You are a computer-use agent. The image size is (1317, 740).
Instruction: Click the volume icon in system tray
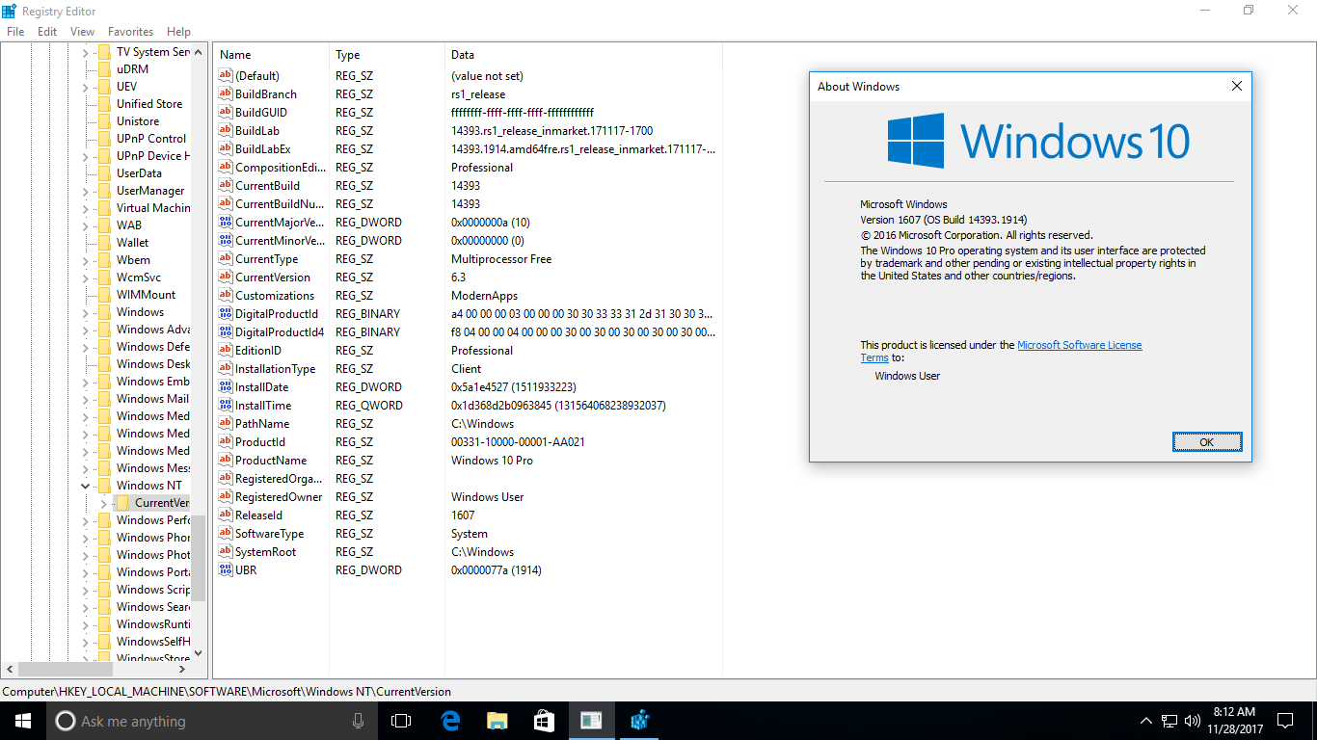[1193, 721]
